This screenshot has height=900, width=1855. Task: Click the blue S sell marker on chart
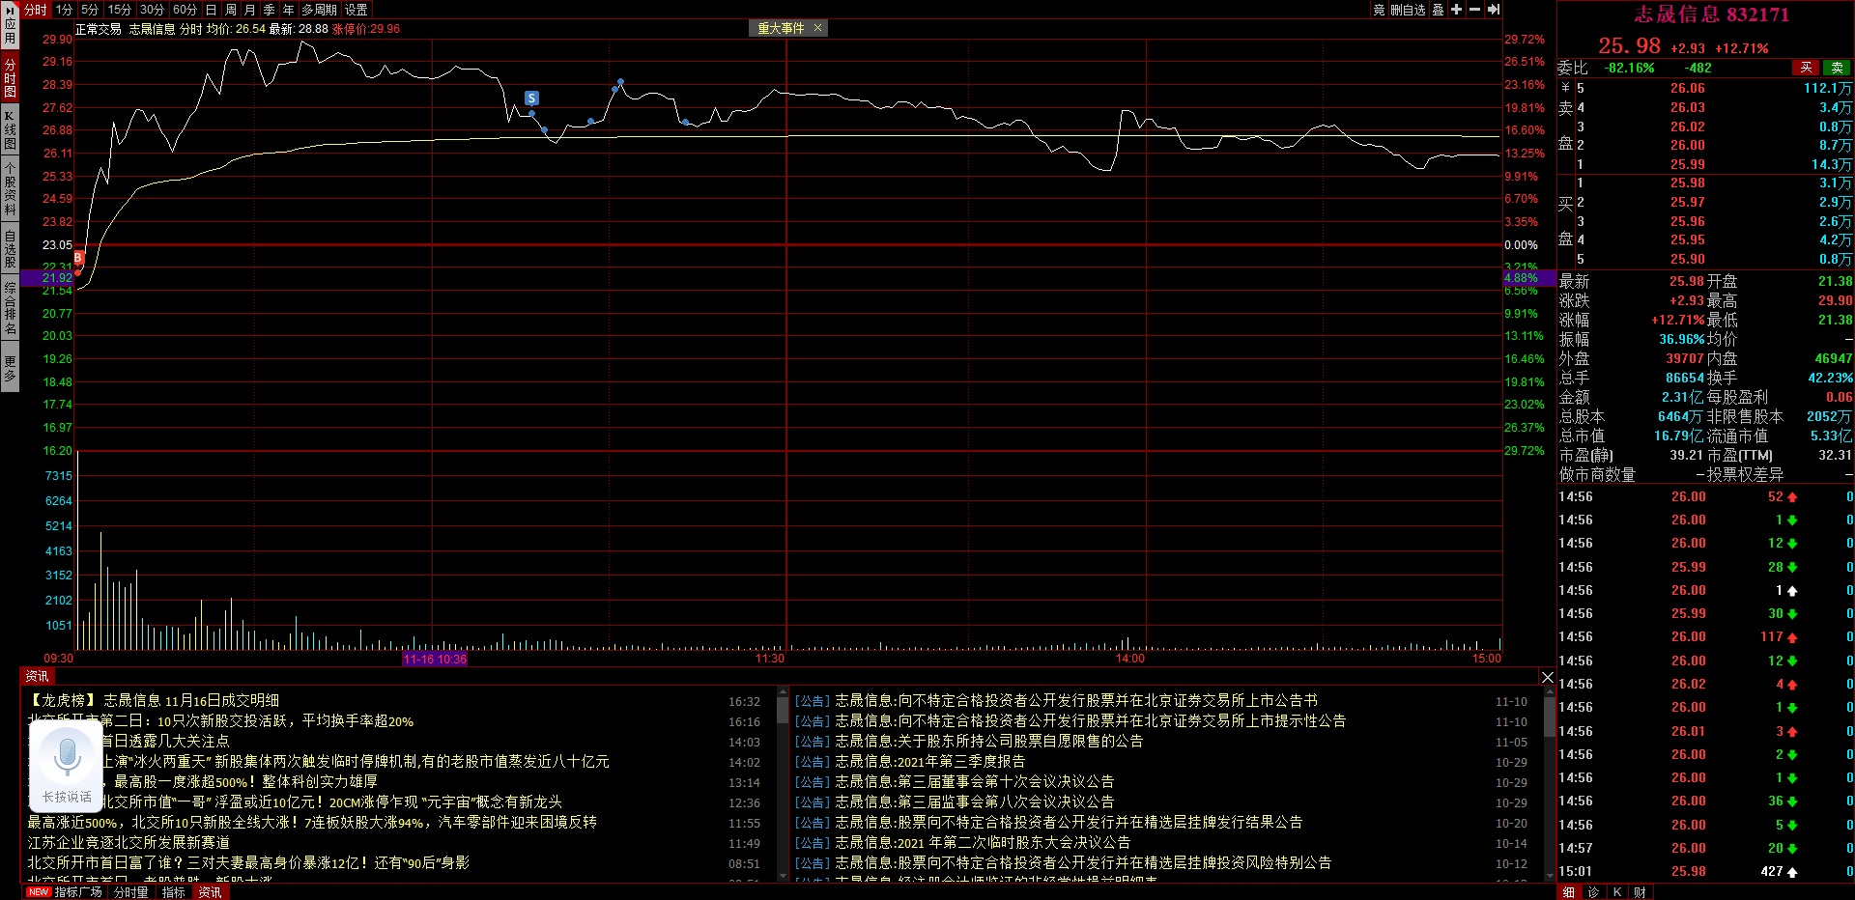point(531,98)
